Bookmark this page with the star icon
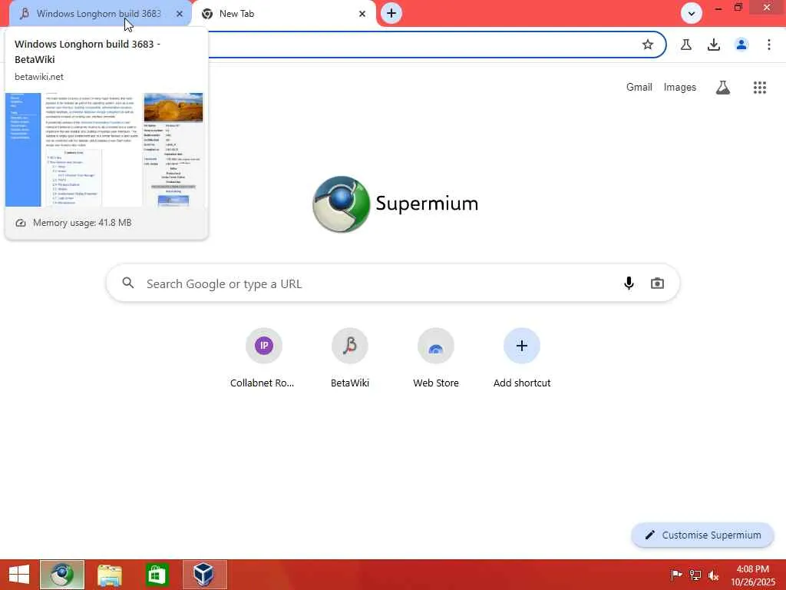The image size is (786, 590). [x=648, y=45]
